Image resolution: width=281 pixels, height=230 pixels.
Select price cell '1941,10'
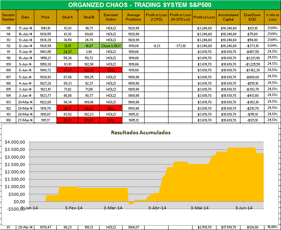(x=45, y=28)
